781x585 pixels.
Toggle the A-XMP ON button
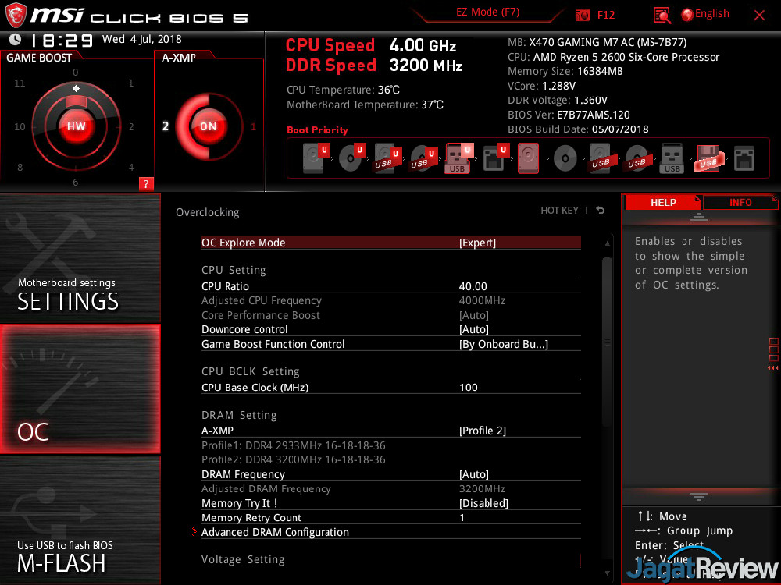(209, 126)
